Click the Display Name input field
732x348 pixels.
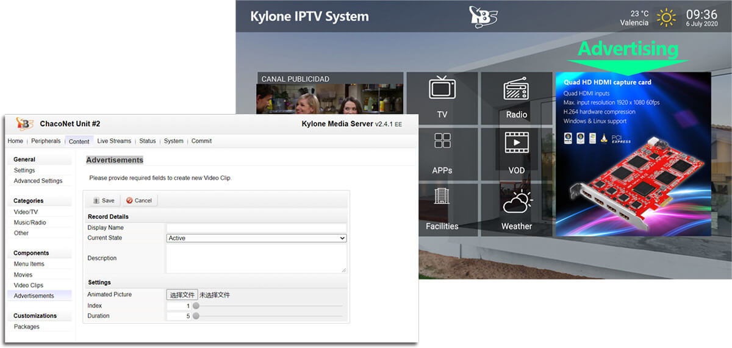[256, 228]
